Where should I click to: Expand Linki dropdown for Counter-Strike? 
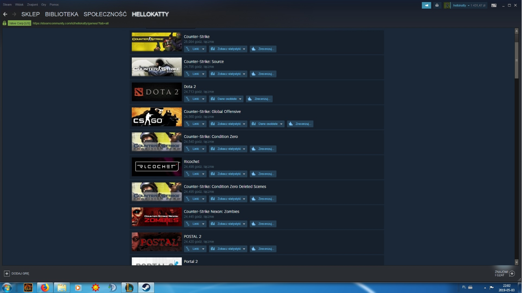[195, 49]
